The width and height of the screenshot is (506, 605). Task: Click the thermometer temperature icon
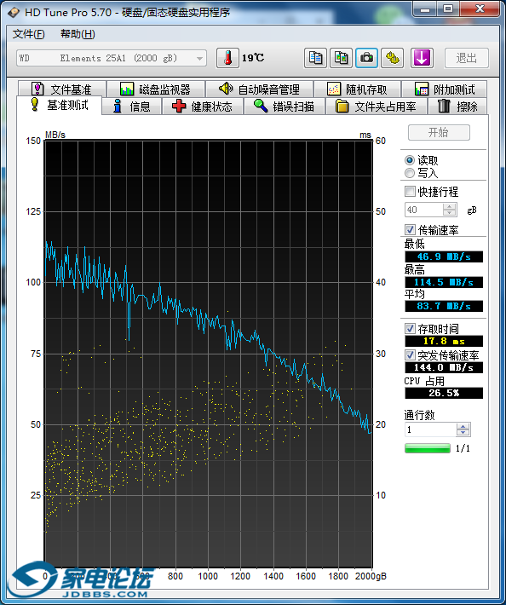click(x=227, y=58)
